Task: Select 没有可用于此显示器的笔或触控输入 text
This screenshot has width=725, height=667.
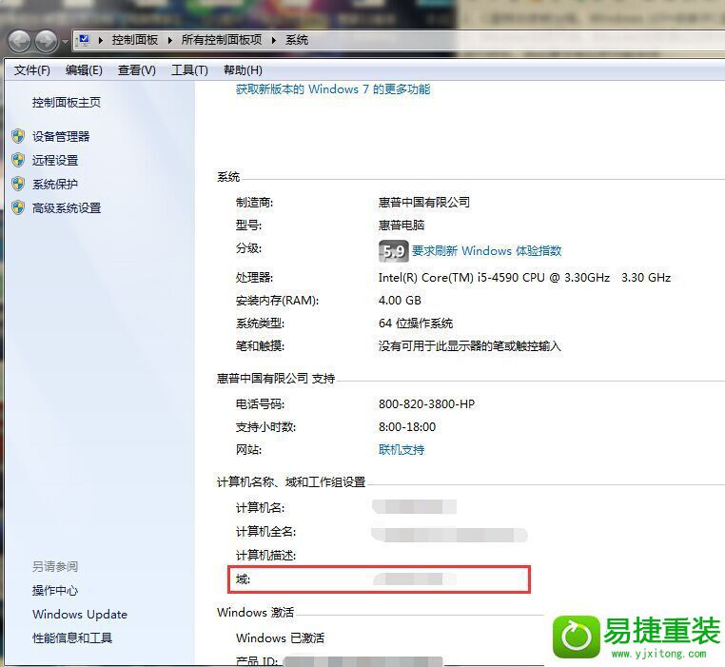Action: 470,346
